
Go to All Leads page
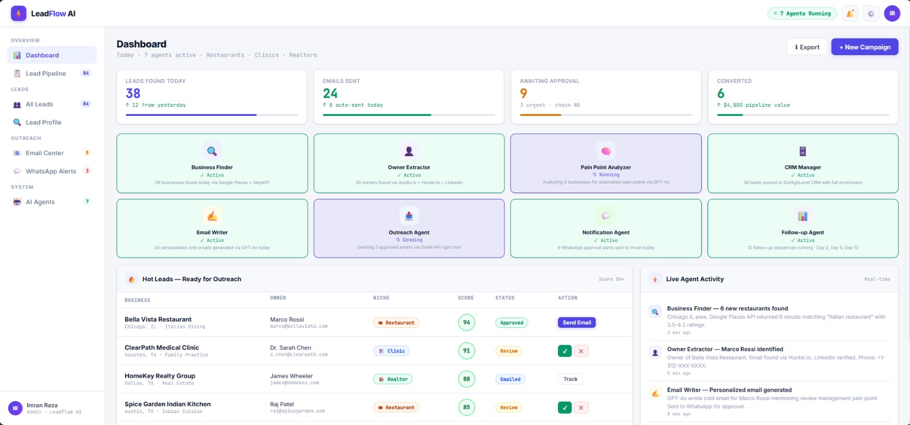click(52, 105)
